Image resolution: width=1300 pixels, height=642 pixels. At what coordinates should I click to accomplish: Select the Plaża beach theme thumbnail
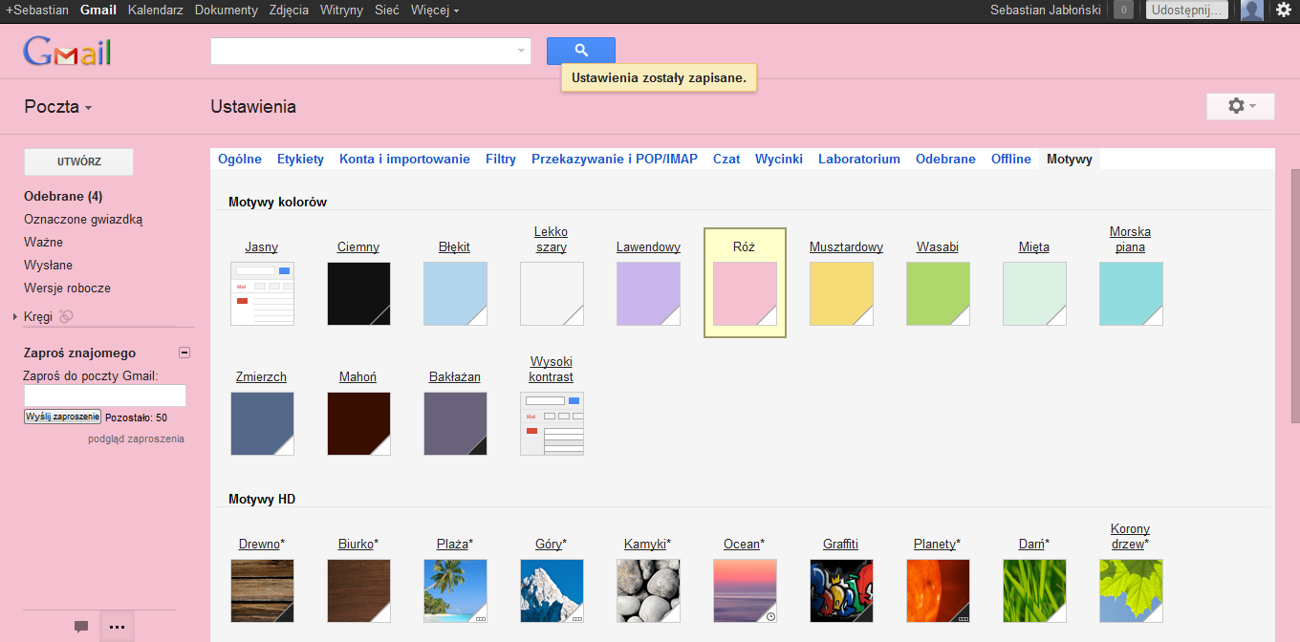pyautogui.click(x=456, y=591)
